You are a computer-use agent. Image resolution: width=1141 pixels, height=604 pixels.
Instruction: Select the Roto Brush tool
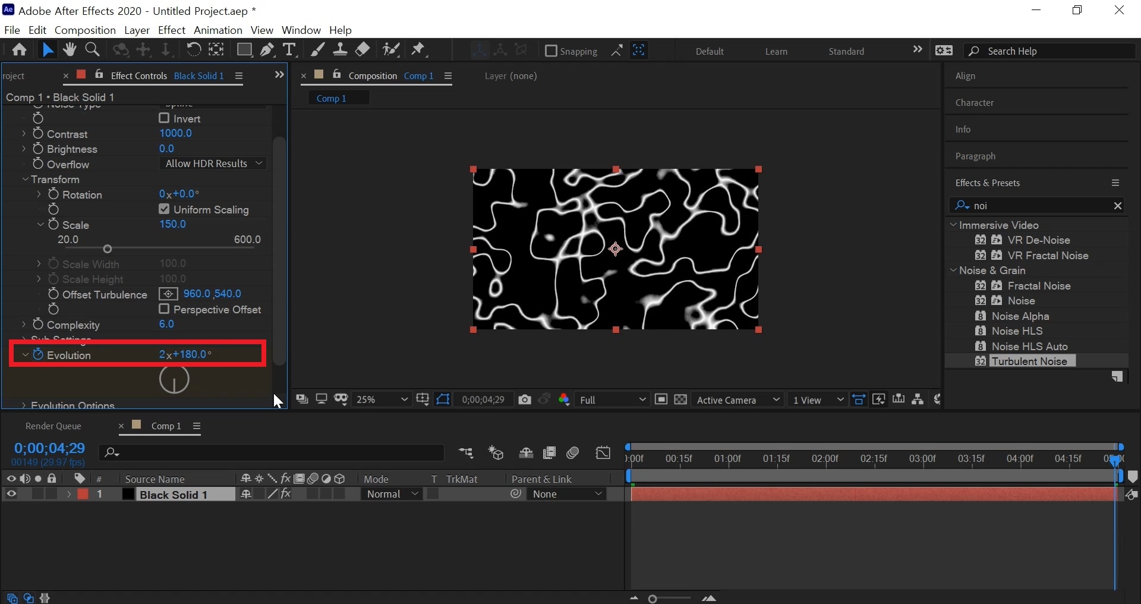[391, 50]
